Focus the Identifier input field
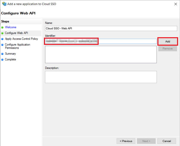180x146 pixels. pyautogui.click(x=128, y=41)
